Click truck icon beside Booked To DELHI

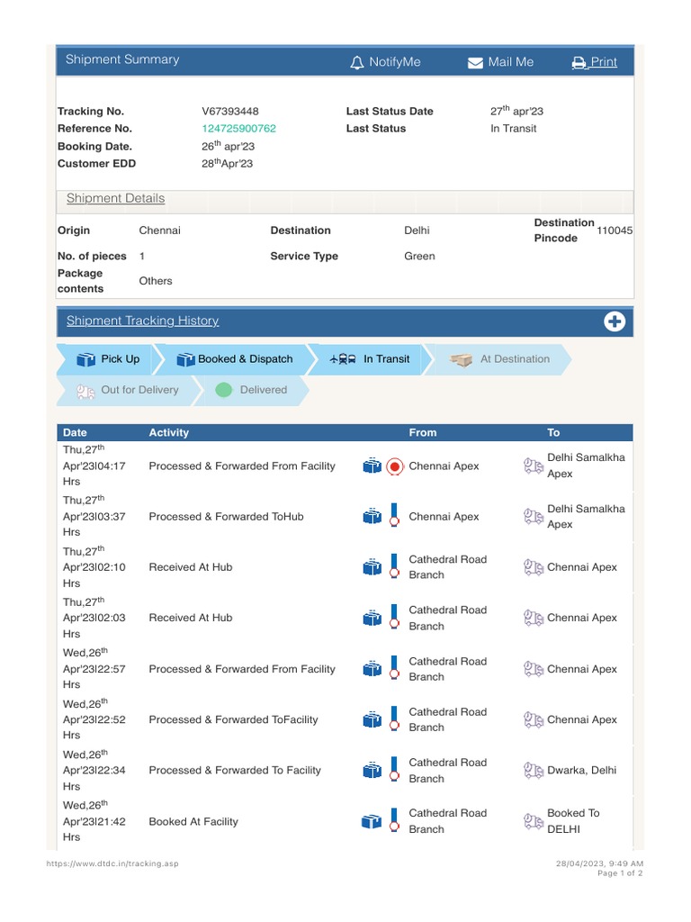[x=533, y=821]
